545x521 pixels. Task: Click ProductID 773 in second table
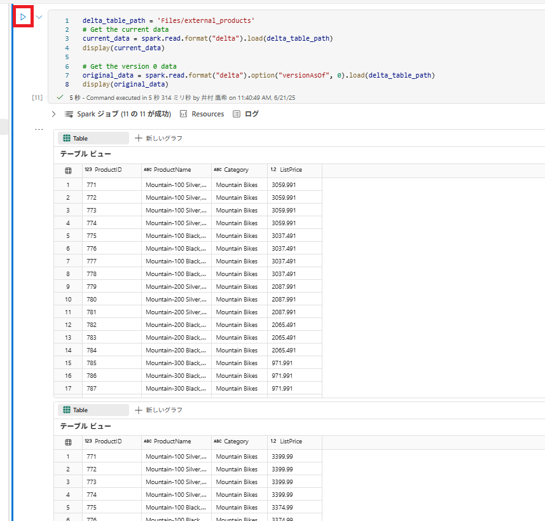point(112,482)
